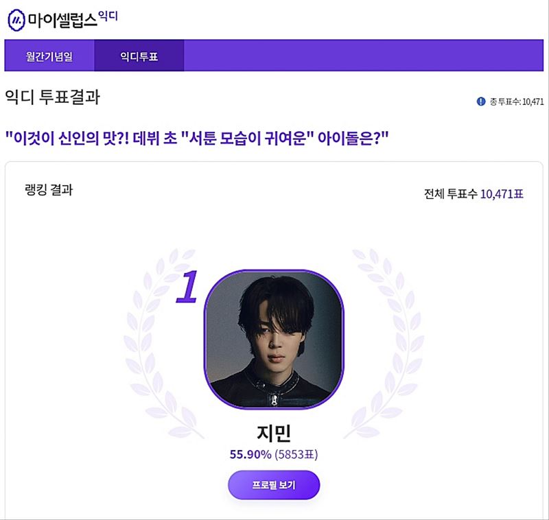This screenshot has width=549, height=520.
Task: Click the 익디 투표결과 heading
Action: click(x=52, y=97)
